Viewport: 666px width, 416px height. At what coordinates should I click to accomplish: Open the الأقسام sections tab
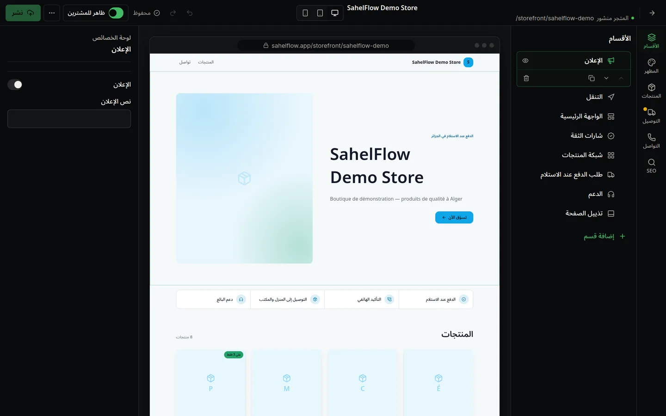click(x=651, y=41)
